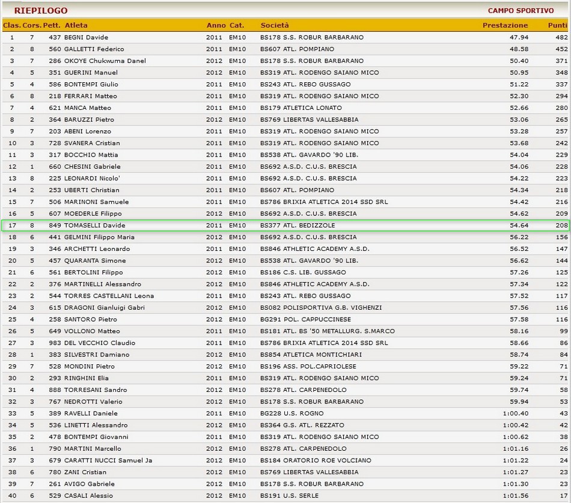This screenshot has width=571, height=503.
Task: Select athlete RAVELLI Daniele
Action: pos(91,414)
